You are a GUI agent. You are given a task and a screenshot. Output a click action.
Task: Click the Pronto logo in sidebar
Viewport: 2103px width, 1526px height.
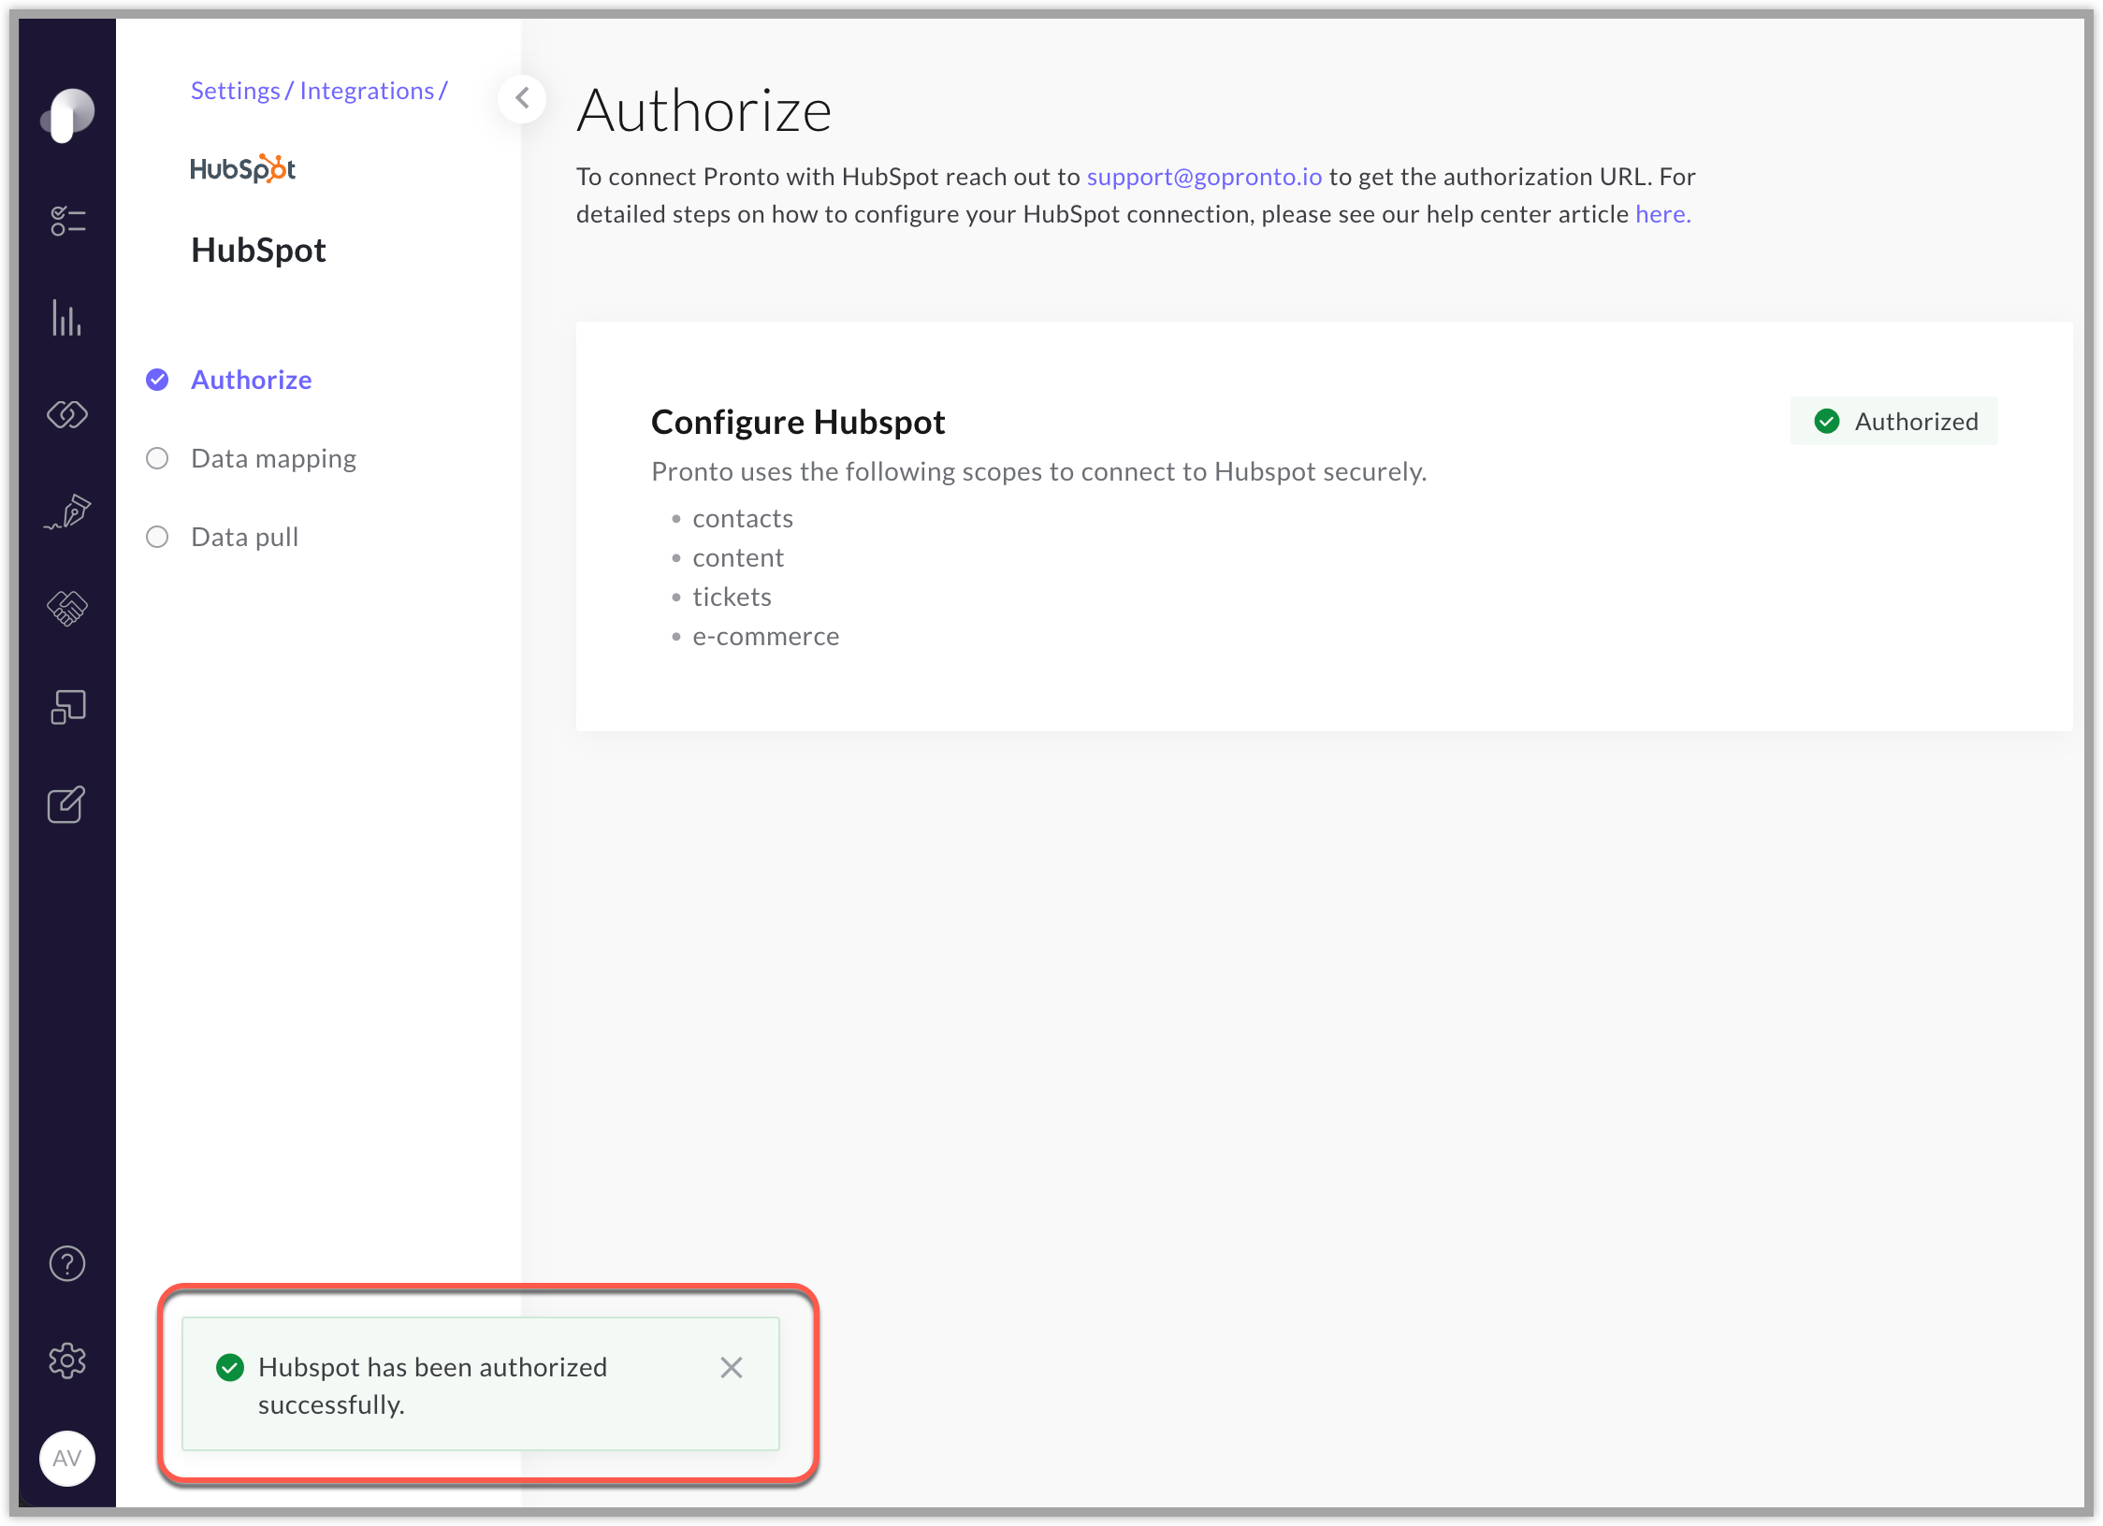[67, 116]
